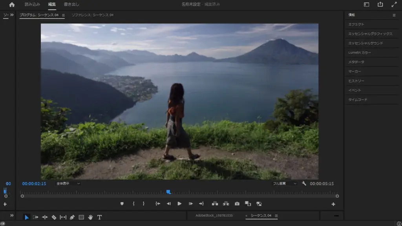Click the blue playhead on time ruler

168,192
